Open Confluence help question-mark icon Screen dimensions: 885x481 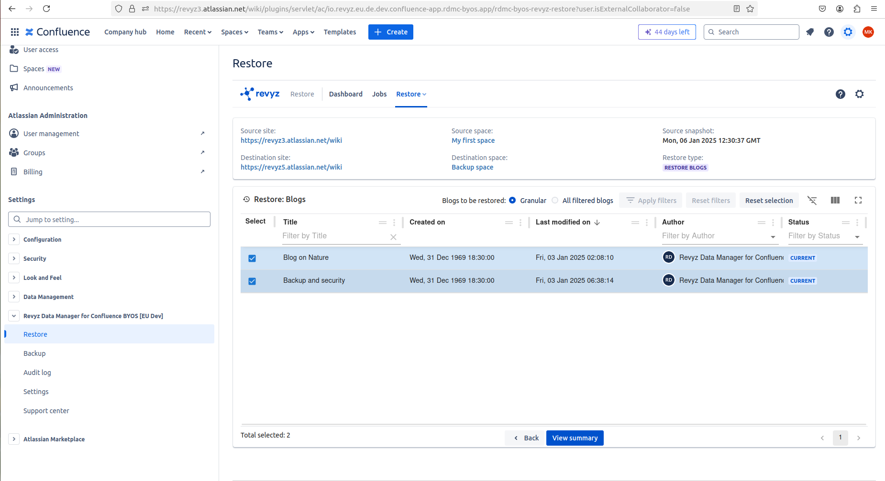point(829,32)
